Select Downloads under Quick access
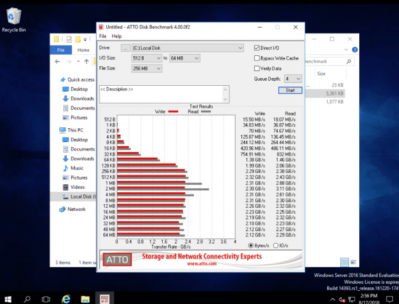The width and height of the screenshot is (399, 304). coord(78,98)
